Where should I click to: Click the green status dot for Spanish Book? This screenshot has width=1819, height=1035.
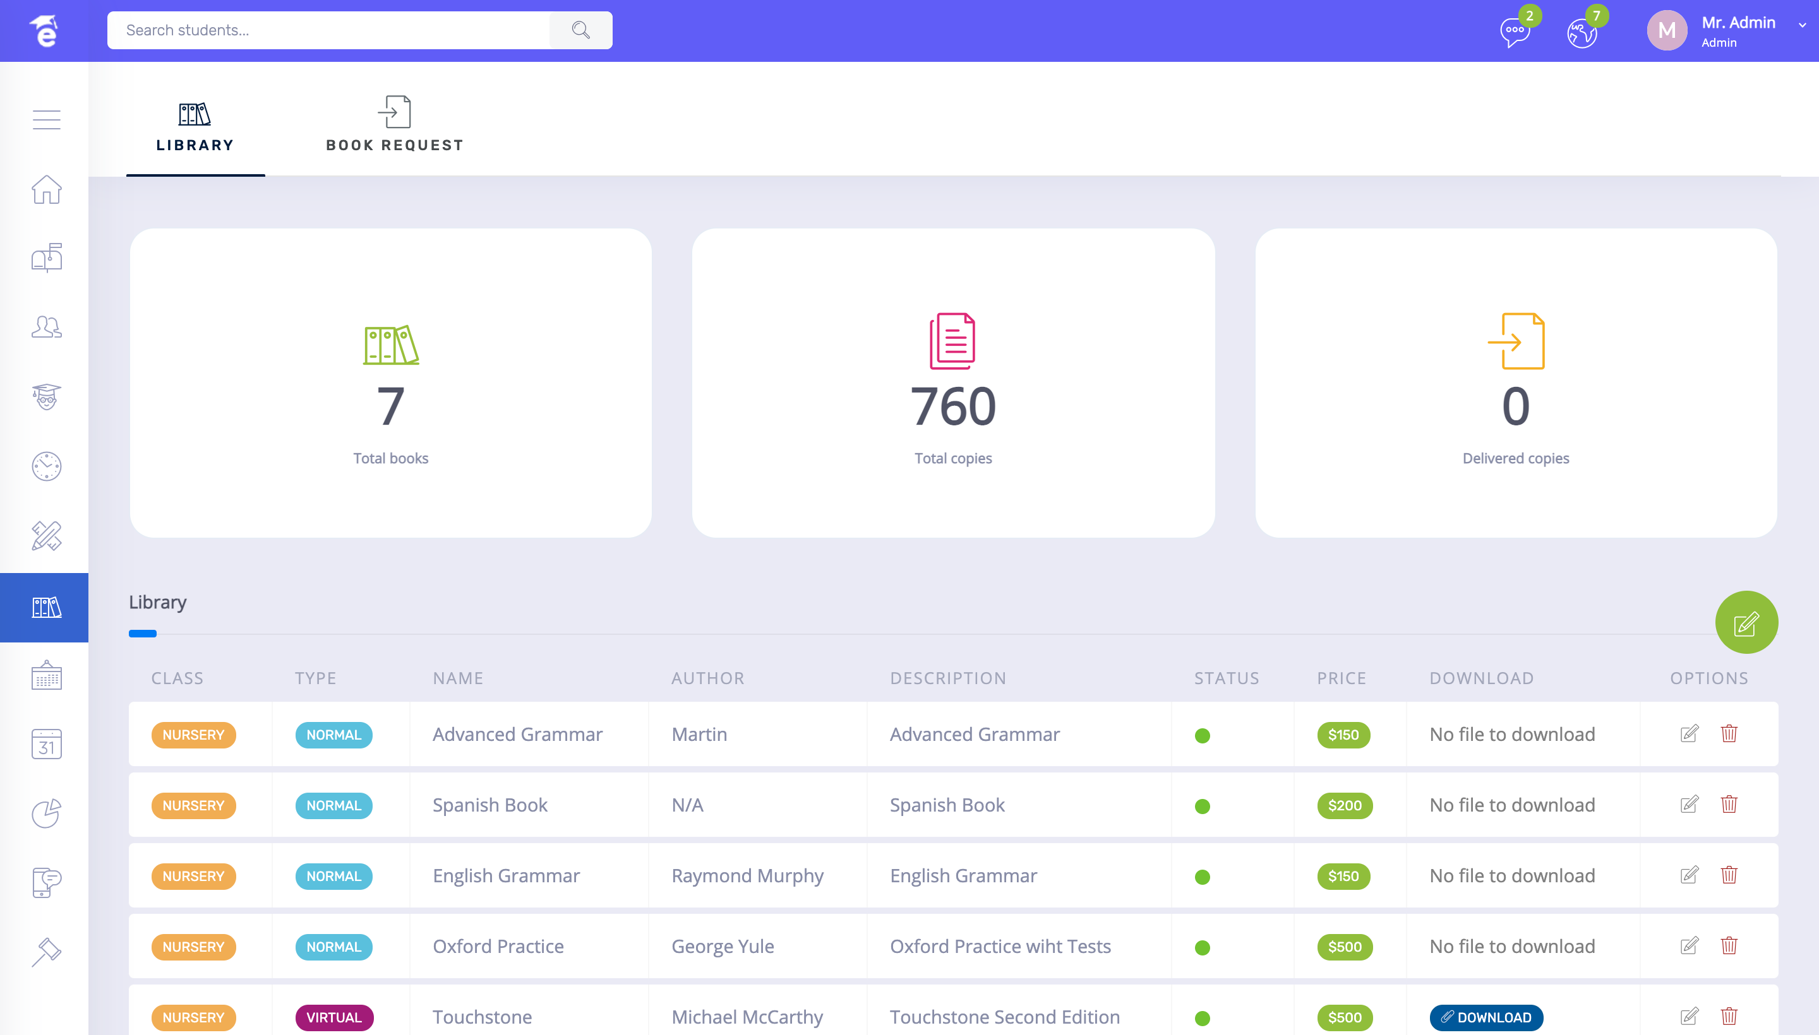coord(1202,806)
